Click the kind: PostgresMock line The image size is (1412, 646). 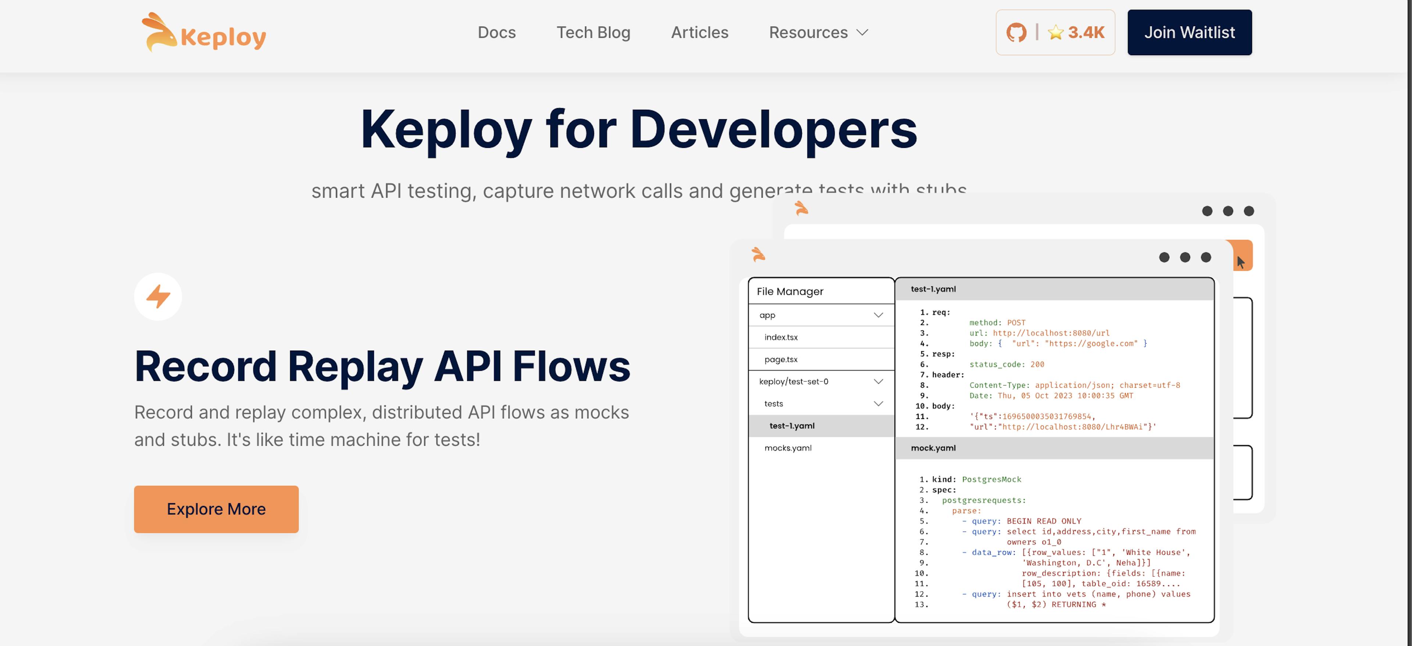point(976,479)
